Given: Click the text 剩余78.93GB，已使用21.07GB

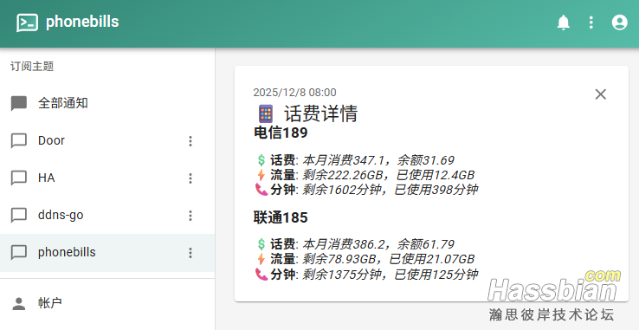Looking at the screenshot, I should coord(388,260).
